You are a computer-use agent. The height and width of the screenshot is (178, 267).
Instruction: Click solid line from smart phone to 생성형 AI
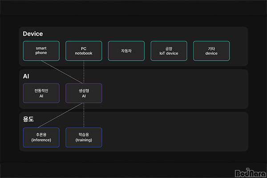tap(62, 72)
